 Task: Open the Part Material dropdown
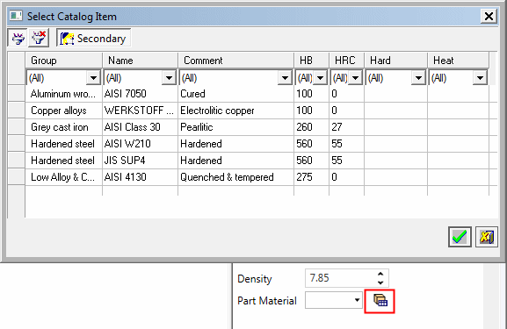pyautogui.click(x=357, y=300)
